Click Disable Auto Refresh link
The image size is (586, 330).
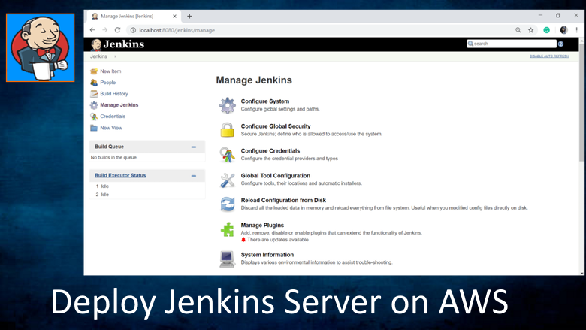point(549,56)
